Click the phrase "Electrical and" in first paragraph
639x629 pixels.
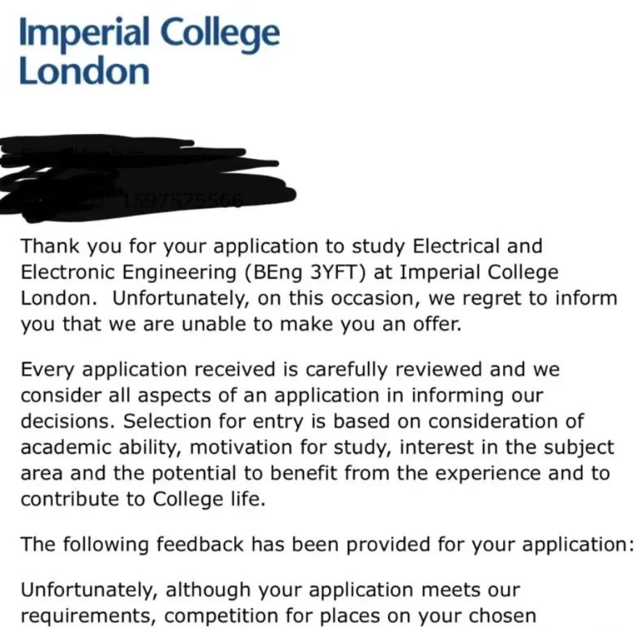pyautogui.click(x=477, y=246)
